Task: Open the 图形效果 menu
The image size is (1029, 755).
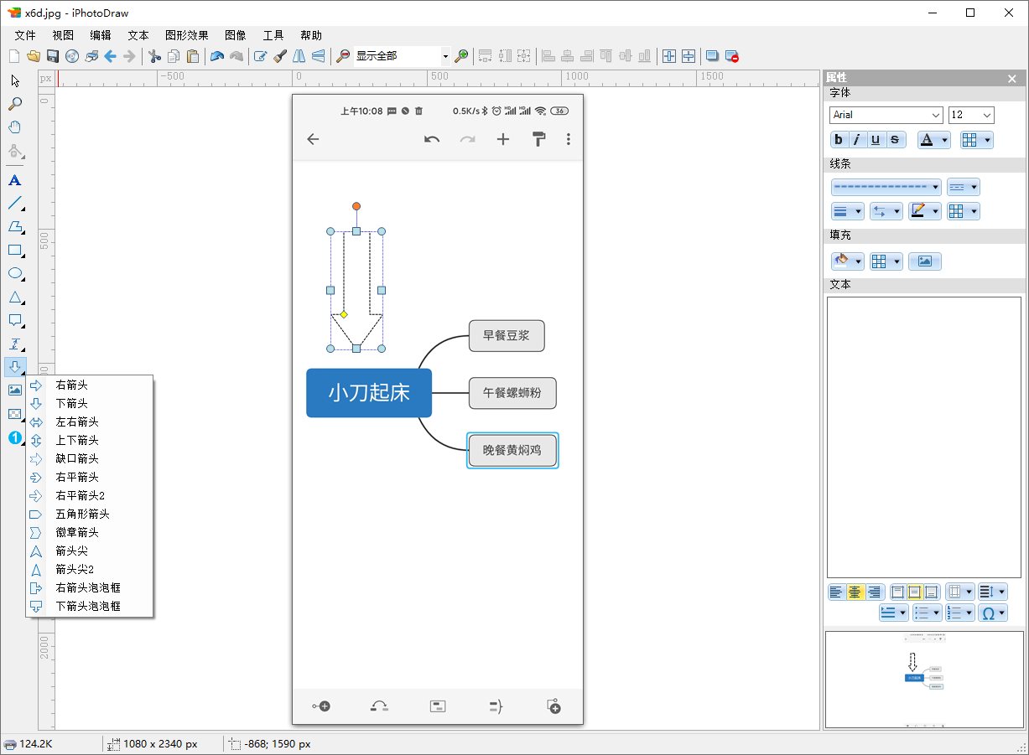Action: tap(186, 35)
